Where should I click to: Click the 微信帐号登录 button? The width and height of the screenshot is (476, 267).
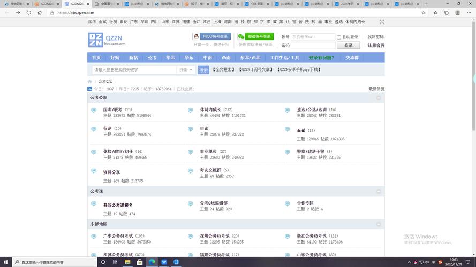tap(255, 36)
